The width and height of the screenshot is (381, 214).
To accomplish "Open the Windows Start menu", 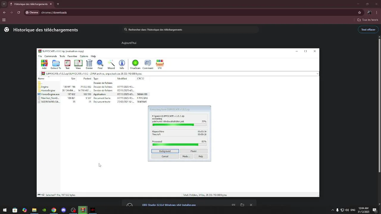I will click(x=5, y=210).
